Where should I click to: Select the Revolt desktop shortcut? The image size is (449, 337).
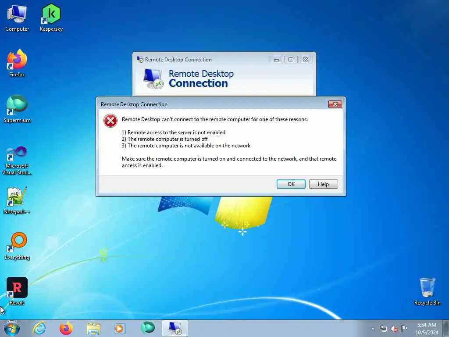tap(17, 291)
